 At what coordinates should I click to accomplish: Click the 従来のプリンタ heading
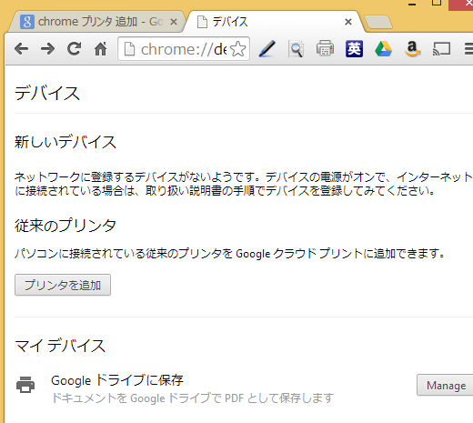point(65,226)
